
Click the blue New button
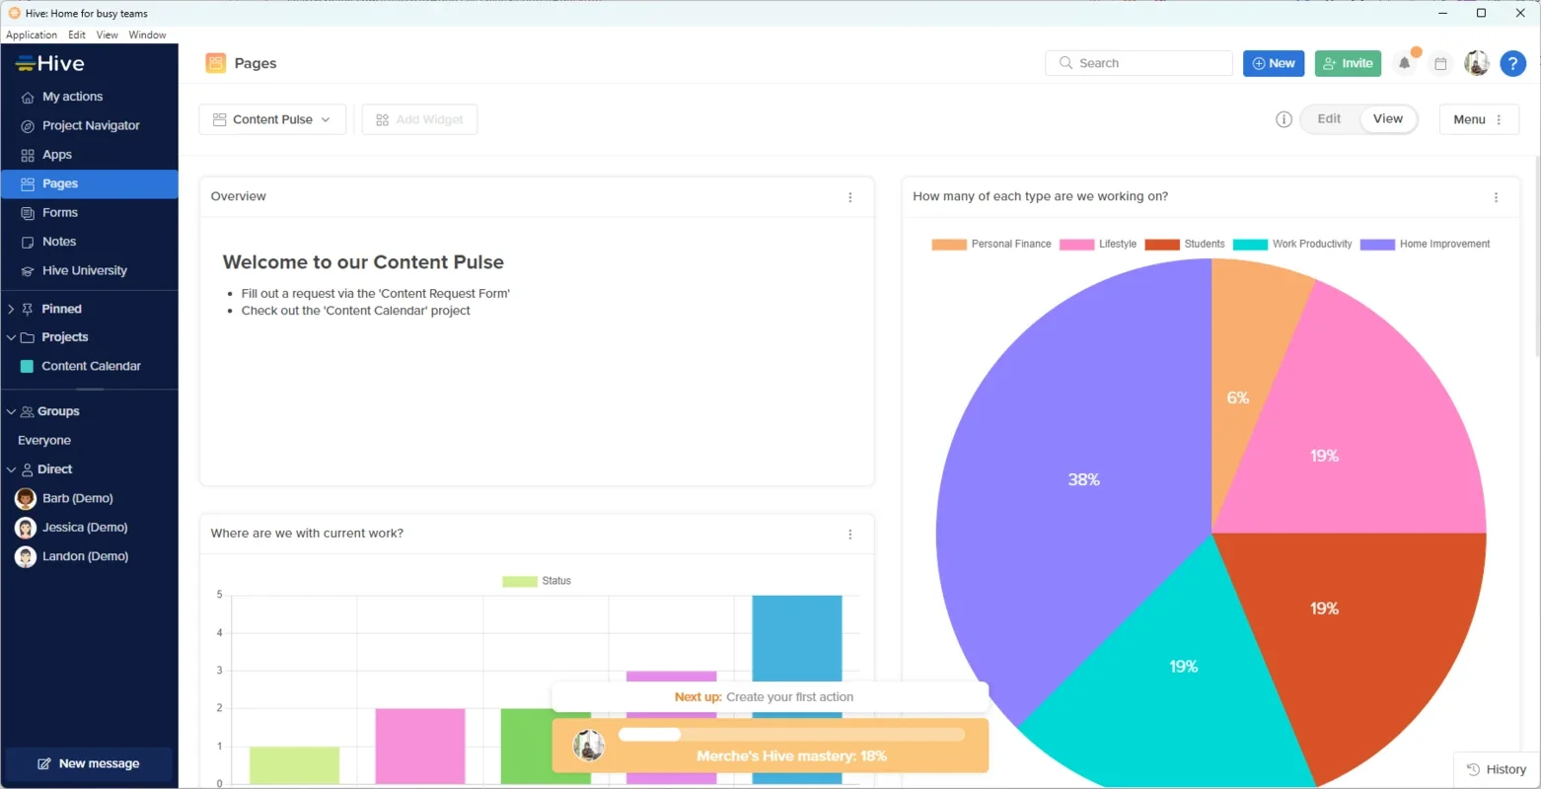point(1274,63)
